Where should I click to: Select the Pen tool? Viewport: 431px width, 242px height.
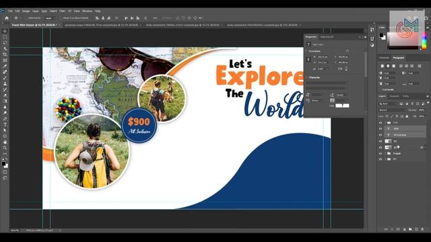(x=5, y=119)
